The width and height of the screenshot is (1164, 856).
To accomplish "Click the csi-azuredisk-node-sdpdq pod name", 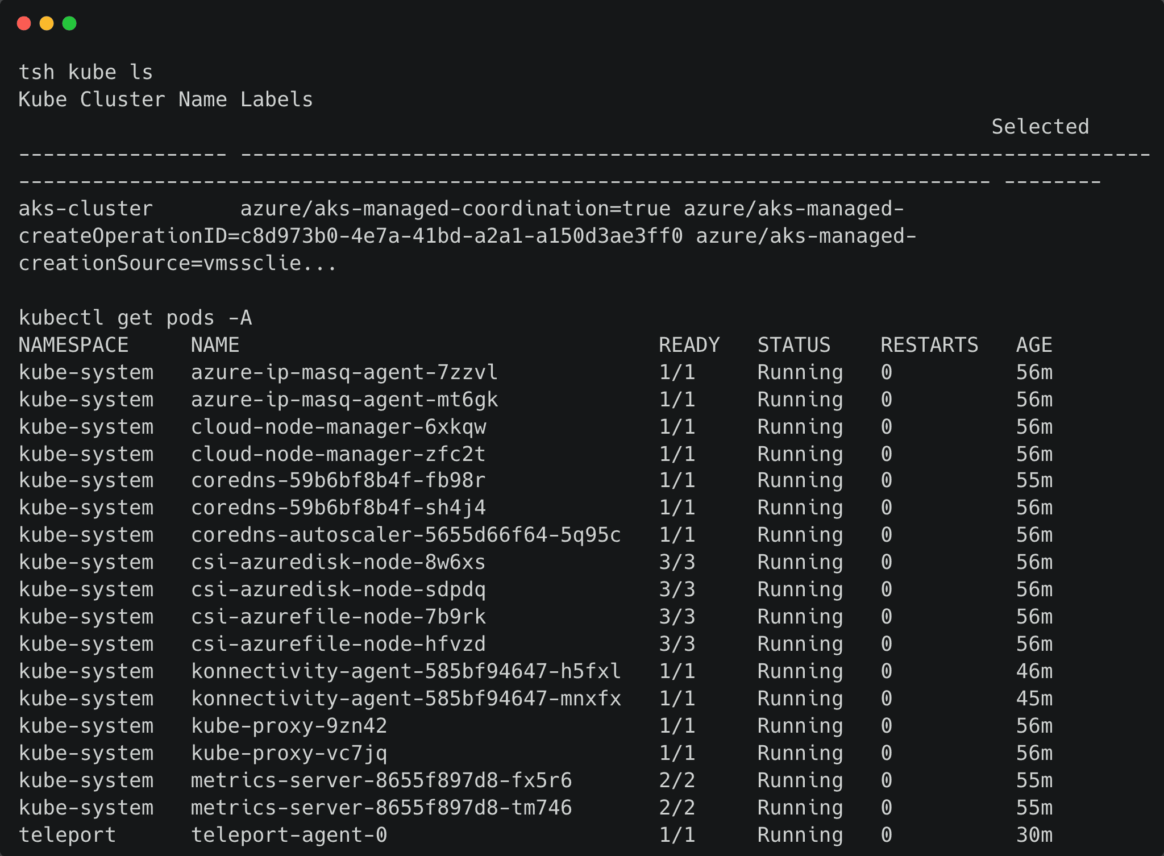I will [x=338, y=589].
